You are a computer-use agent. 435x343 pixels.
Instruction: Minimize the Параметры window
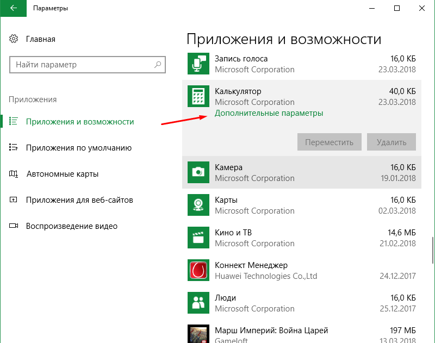coord(372,8)
